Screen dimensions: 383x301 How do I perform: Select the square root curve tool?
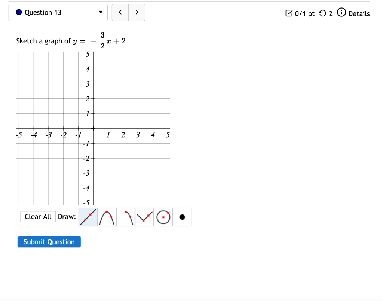click(125, 217)
